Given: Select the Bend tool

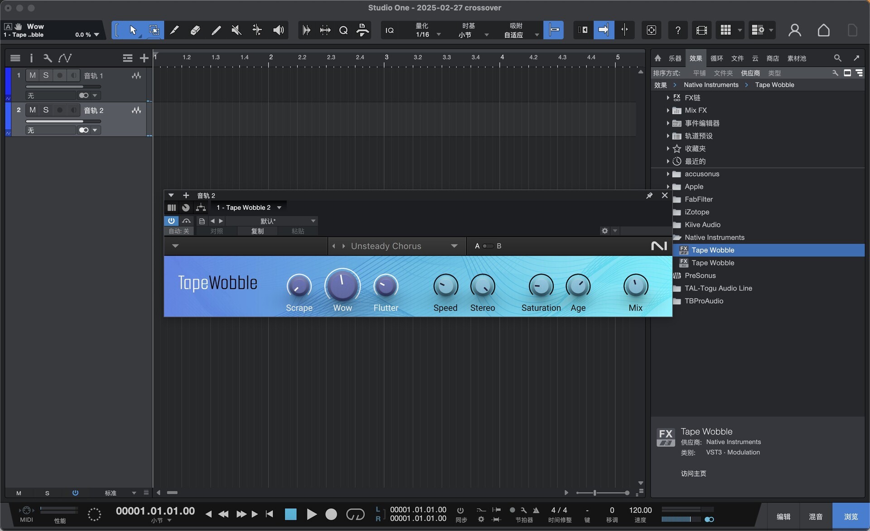Looking at the screenshot, I should [257, 30].
